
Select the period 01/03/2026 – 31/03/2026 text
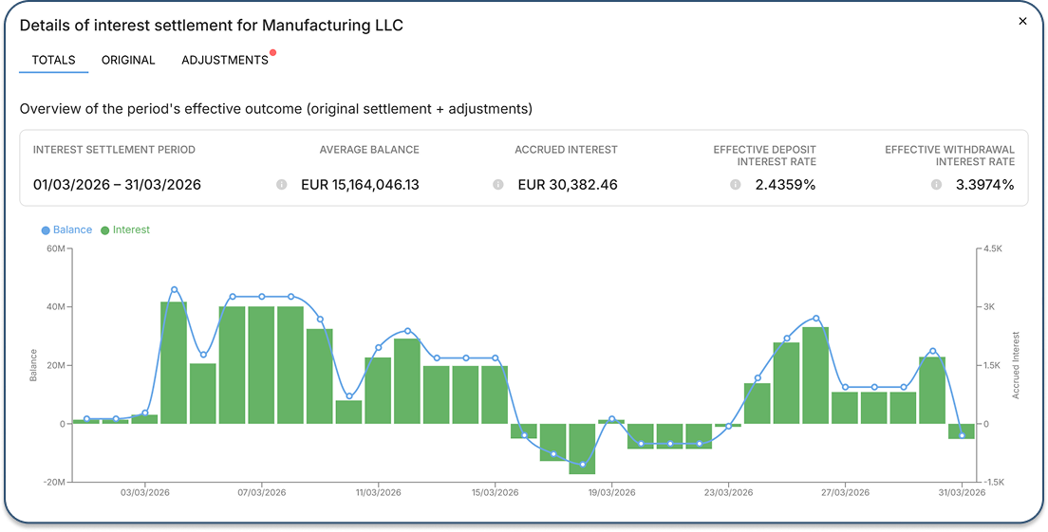click(117, 185)
